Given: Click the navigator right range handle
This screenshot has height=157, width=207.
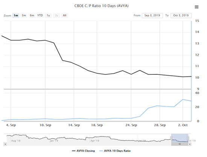Looking at the screenshot, I should [188, 138].
